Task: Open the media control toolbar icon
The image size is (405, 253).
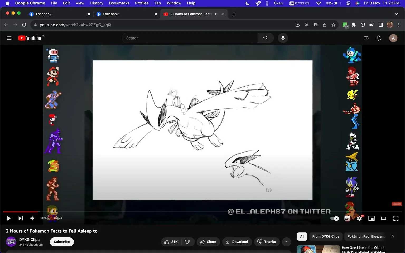Action: pos(372,25)
